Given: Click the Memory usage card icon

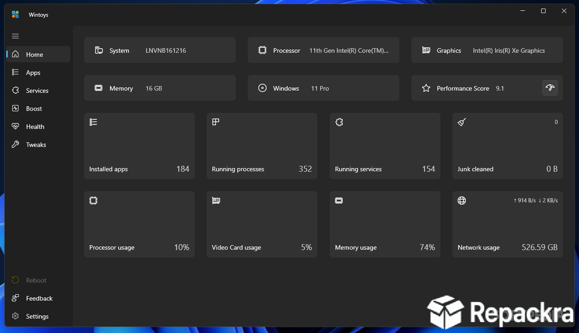Looking at the screenshot, I should point(339,201).
